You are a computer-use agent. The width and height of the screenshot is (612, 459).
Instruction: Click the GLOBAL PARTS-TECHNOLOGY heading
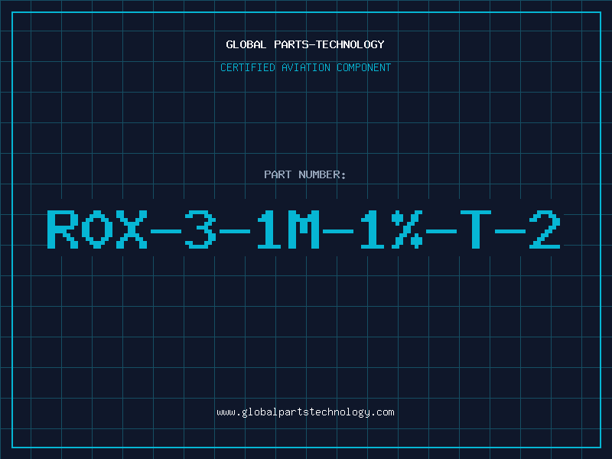point(305,44)
